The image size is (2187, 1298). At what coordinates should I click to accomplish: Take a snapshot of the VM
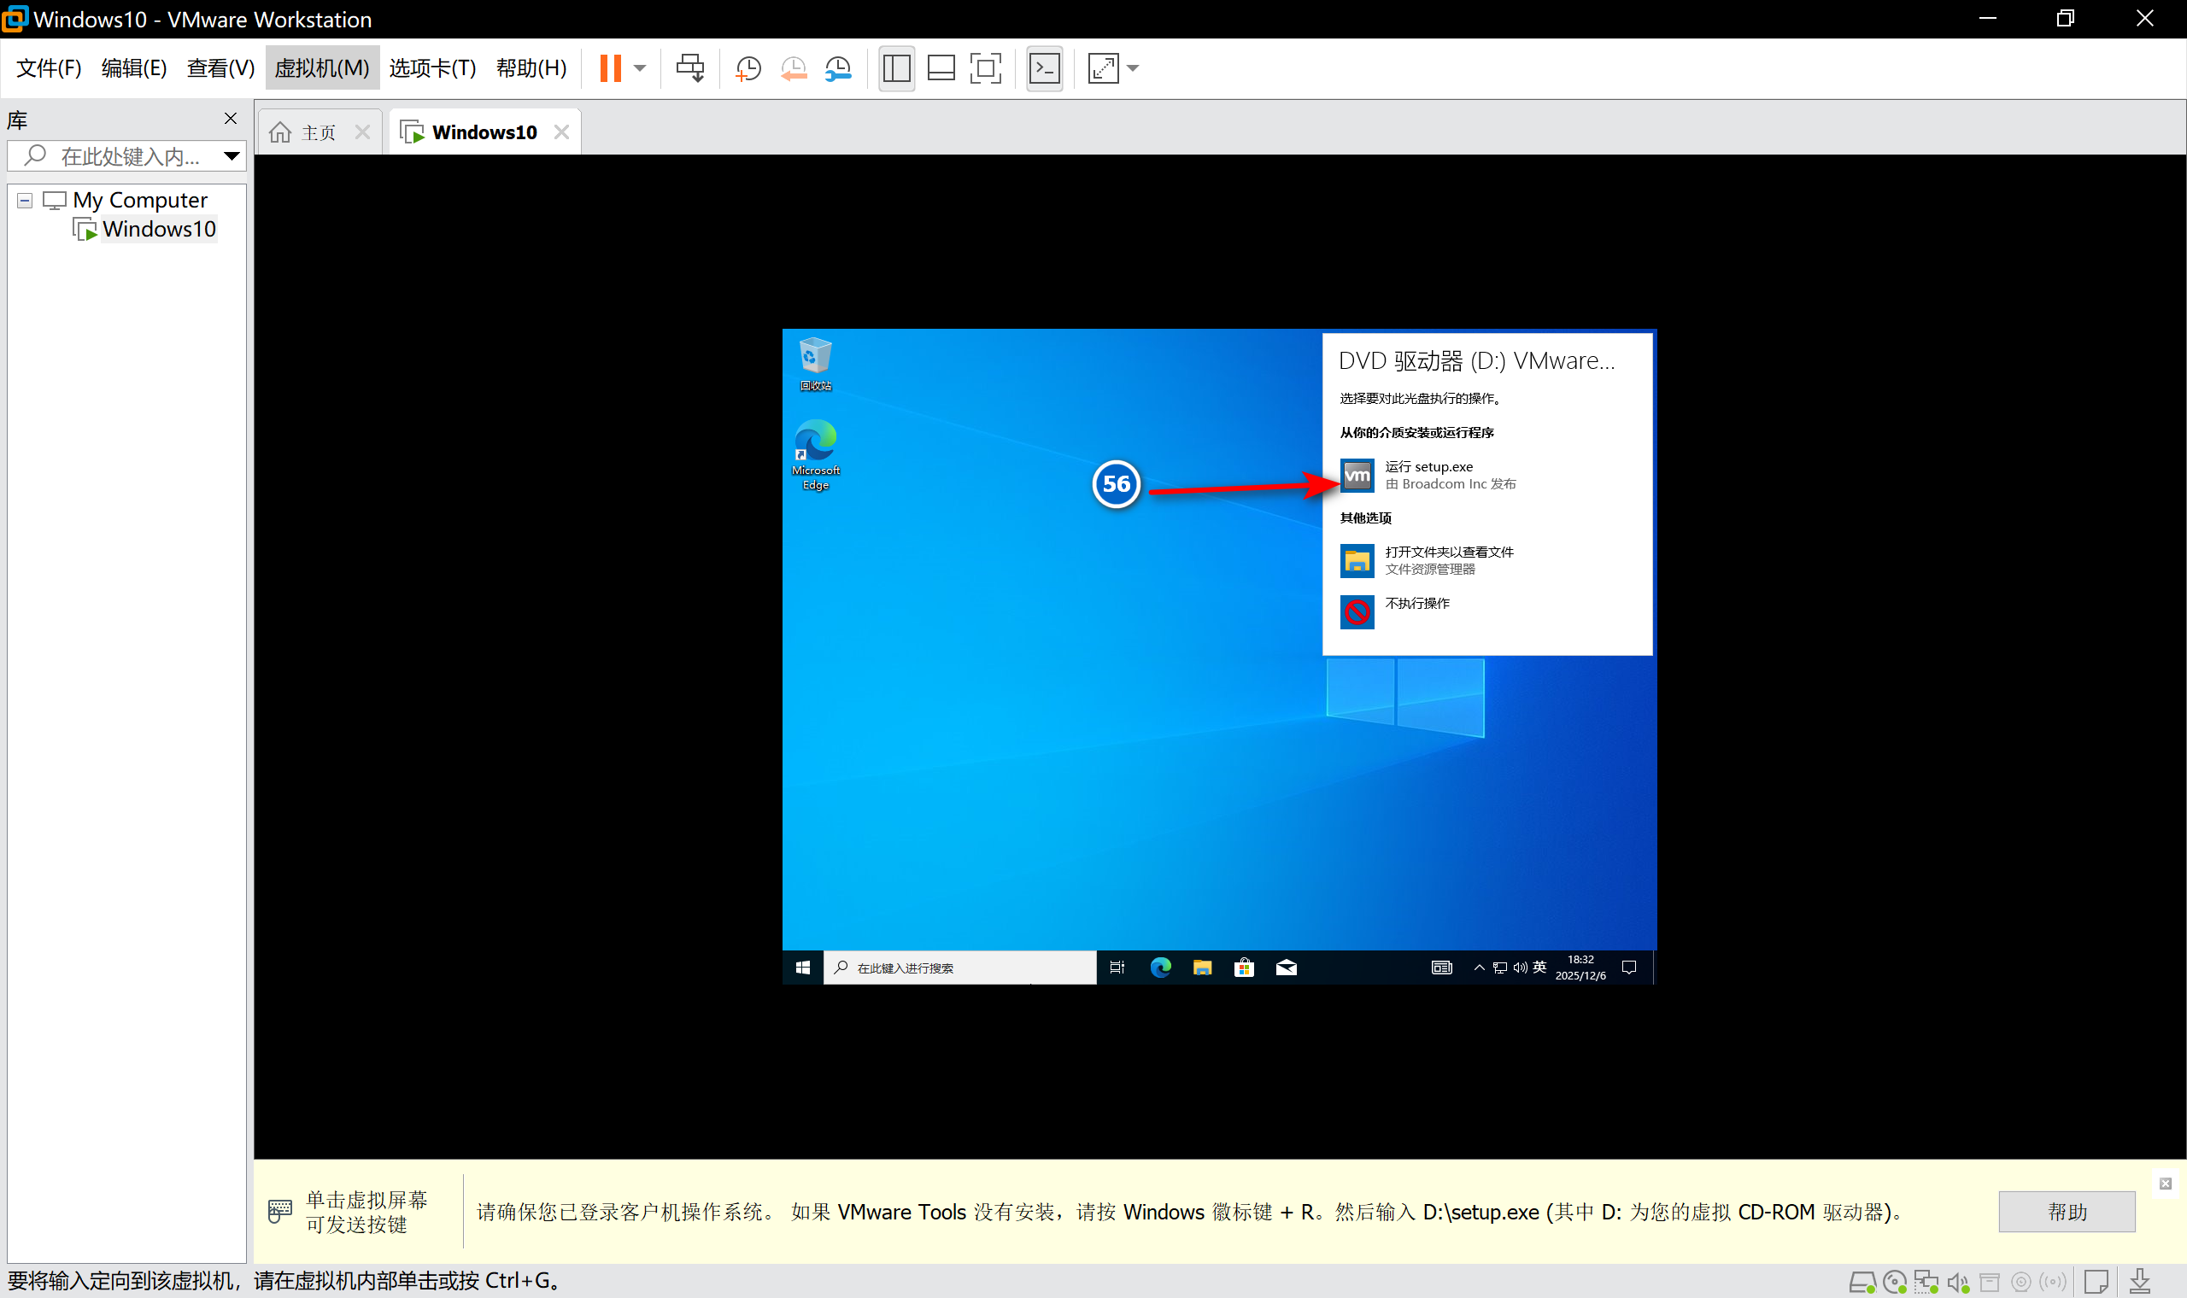(x=748, y=68)
